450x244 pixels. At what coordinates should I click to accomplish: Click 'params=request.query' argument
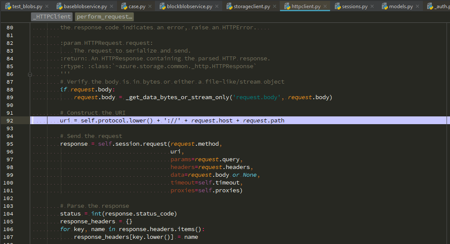click(205, 159)
